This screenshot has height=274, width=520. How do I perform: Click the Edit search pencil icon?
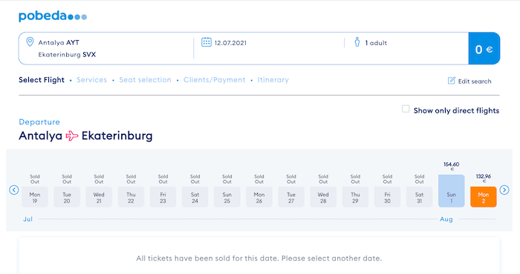tap(452, 81)
